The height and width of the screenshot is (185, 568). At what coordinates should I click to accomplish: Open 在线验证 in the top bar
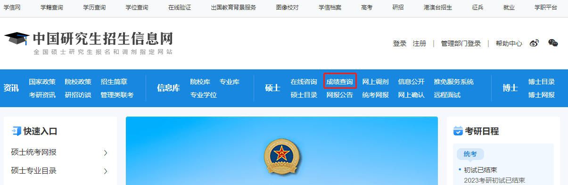[180, 8]
